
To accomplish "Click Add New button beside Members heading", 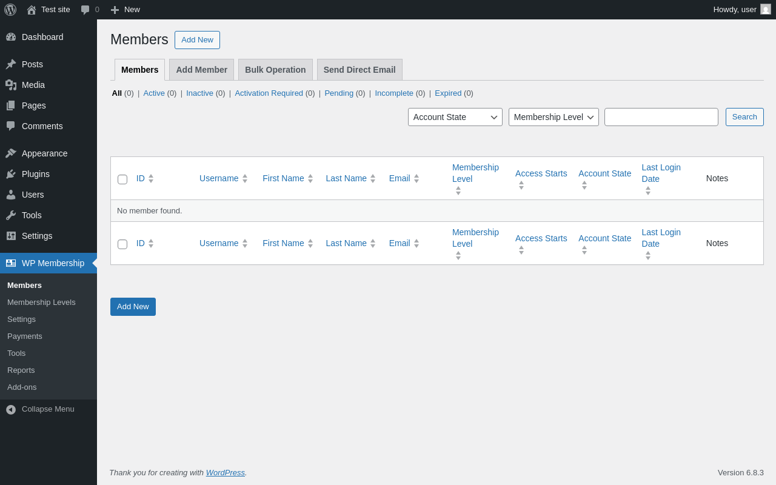I will 197,40.
